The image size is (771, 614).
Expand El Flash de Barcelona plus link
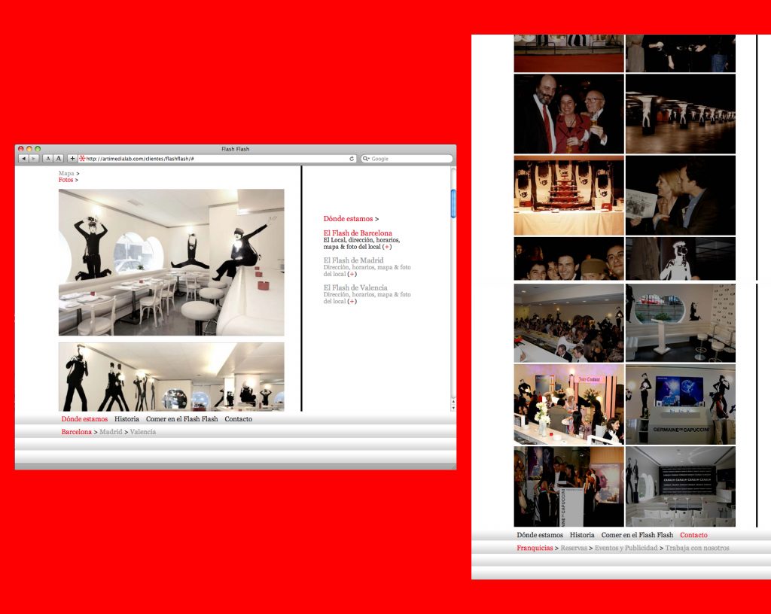(387, 247)
